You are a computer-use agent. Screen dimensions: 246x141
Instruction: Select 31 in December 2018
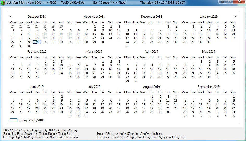(127, 46)
